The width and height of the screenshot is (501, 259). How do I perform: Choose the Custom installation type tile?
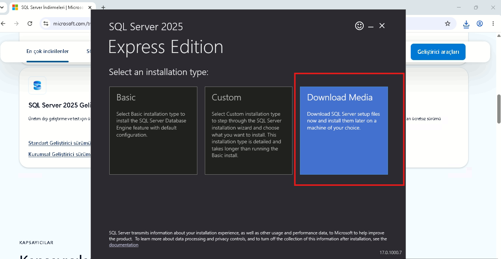248,131
